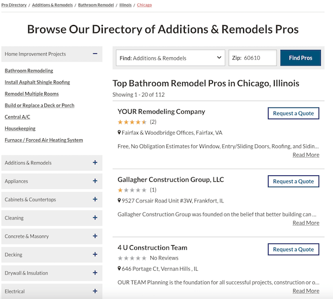Read More about Gallagher Construction Group
Image resolution: width=333 pixels, height=299 pixels.
pyautogui.click(x=306, y=223)
